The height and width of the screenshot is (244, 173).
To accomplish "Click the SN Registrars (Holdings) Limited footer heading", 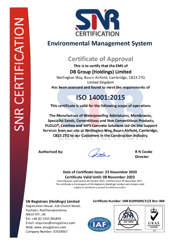I will (53, 202).
